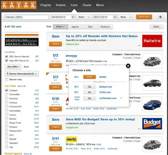Click the Hotwire ad logo

[152, 41]
